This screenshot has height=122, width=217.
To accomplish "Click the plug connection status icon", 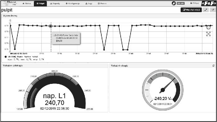I will pos(173,3).
